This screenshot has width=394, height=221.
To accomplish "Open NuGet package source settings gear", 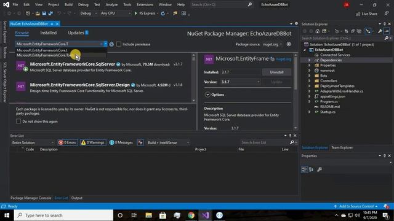I will 289,44.
